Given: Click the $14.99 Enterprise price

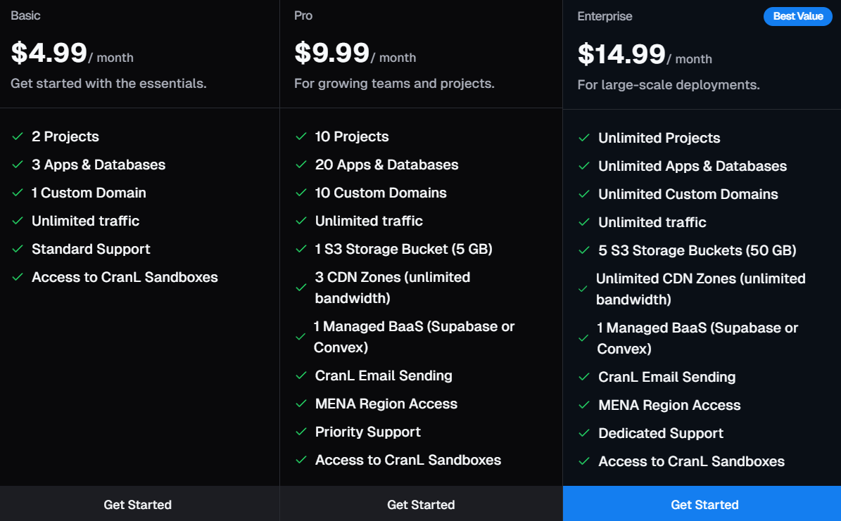Looking at the screenshot, I should (x=621, y=54).
